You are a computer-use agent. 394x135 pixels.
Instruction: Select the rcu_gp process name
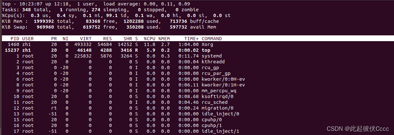(x=210, y=67)
